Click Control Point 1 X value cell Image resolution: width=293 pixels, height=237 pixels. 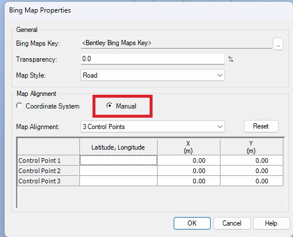click(188, 160)
